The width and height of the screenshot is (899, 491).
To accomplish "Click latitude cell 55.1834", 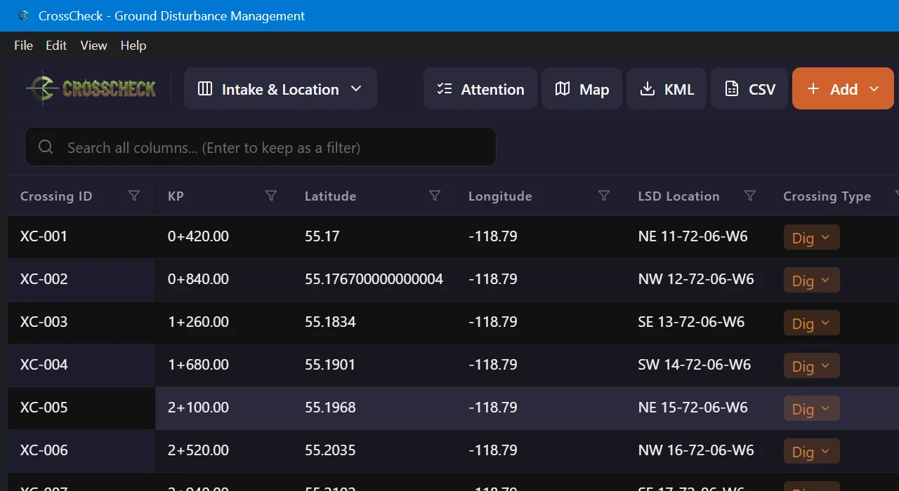I will (330, 322).
